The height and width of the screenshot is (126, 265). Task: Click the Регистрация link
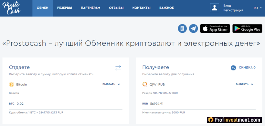tap(233, 10)
